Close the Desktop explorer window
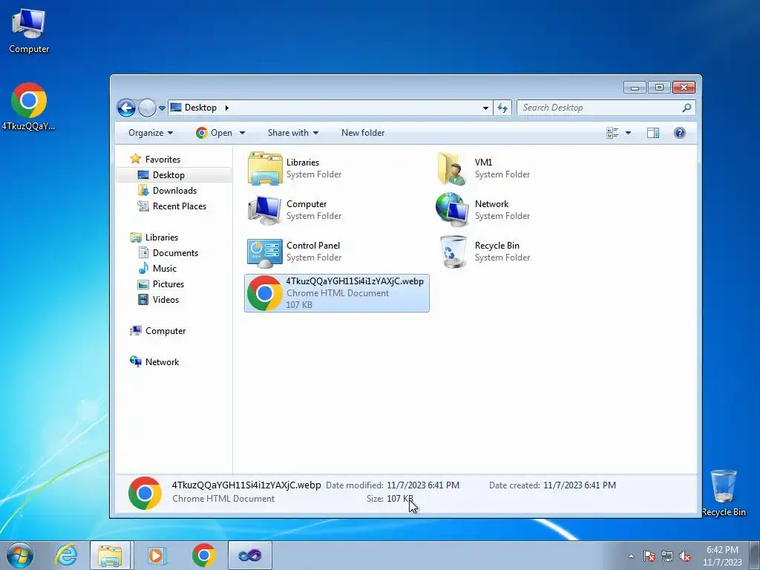 click(x=684, y=88)
